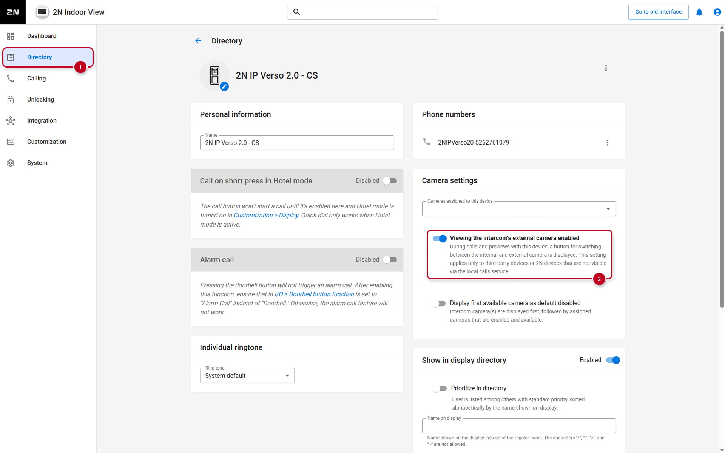Viewport: 725px width, 453px height.
Task: Click the System gear icon
Action: pyautogui.click(x=11, y=163)
